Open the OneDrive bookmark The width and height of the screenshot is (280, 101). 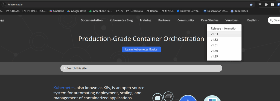[x=57, y=11]
